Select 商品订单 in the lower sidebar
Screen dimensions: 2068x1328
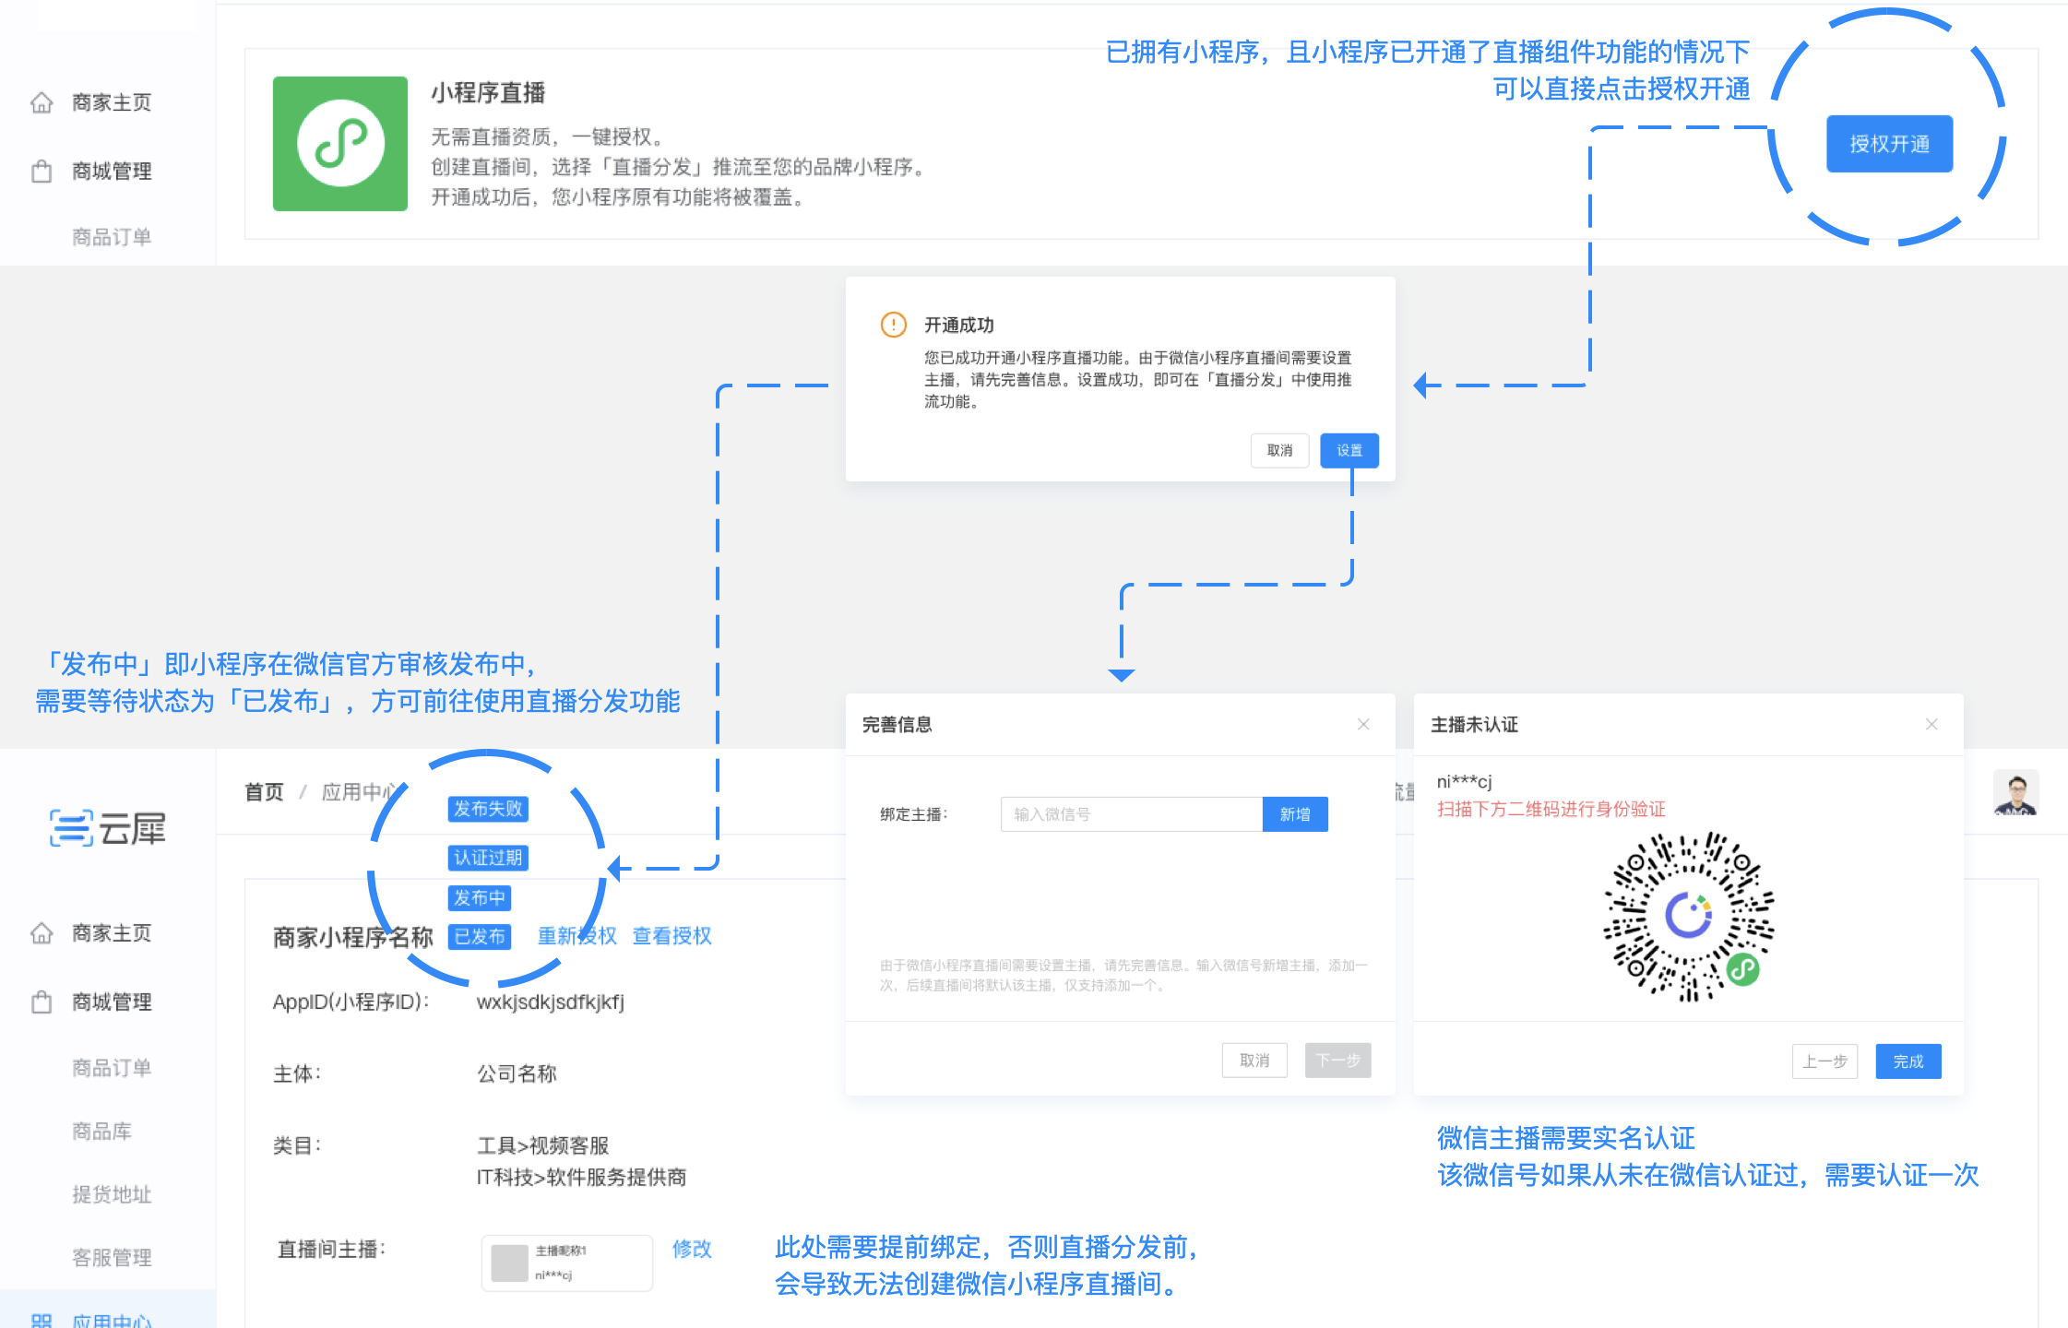(112, 1068)
